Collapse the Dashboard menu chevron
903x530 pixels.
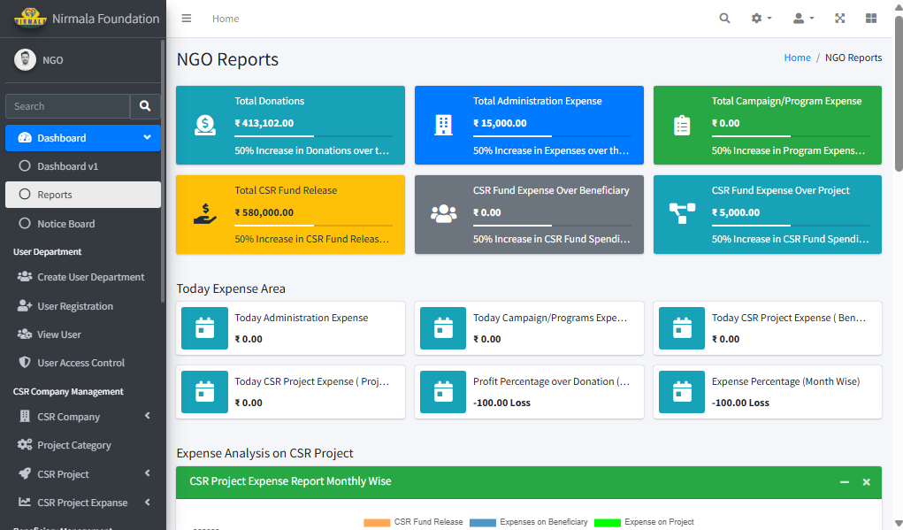[147, 138]
